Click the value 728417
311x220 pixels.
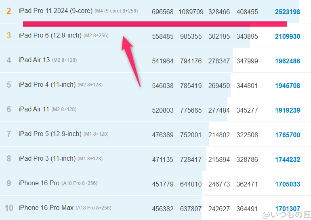[x=191, y=159]
